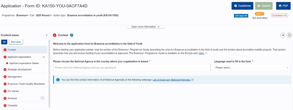This screenshot has height=110, width=293.
Task: Click the National Agency selection field
Action: point(132,68)
